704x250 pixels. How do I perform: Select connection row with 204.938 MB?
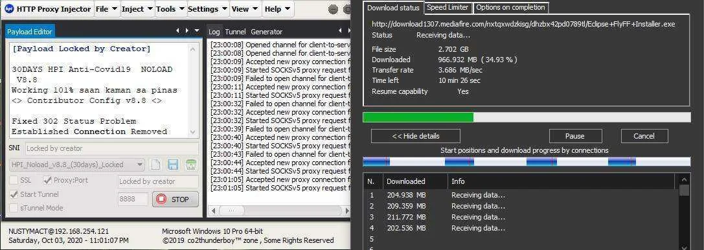[521, 195]
